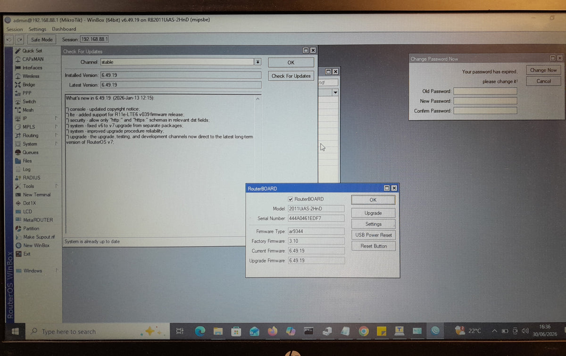The width and height of the screenshot is (566, 356).
Task: Click OK in Check For Updates
Action: 291,62
